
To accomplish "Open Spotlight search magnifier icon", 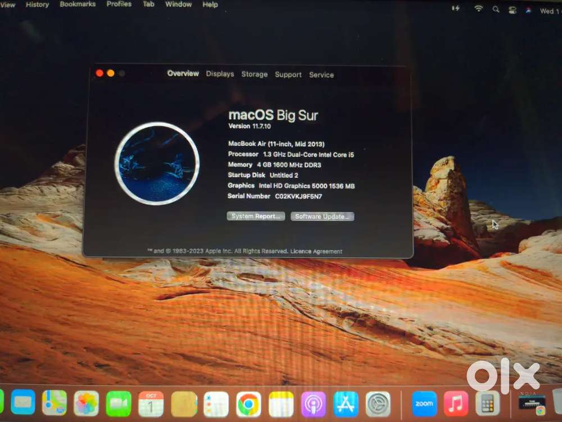I will click(x=496, y=9).
